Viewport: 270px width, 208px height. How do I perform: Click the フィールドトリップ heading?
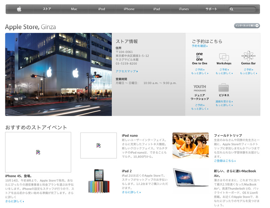pyautogui.click(x=228, y=136)
